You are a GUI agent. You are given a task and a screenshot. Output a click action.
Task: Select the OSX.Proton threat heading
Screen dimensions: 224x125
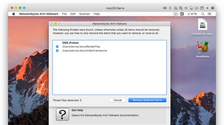tap(70, 43)
